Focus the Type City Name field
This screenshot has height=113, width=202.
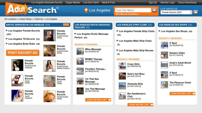[x=133, y=10]
